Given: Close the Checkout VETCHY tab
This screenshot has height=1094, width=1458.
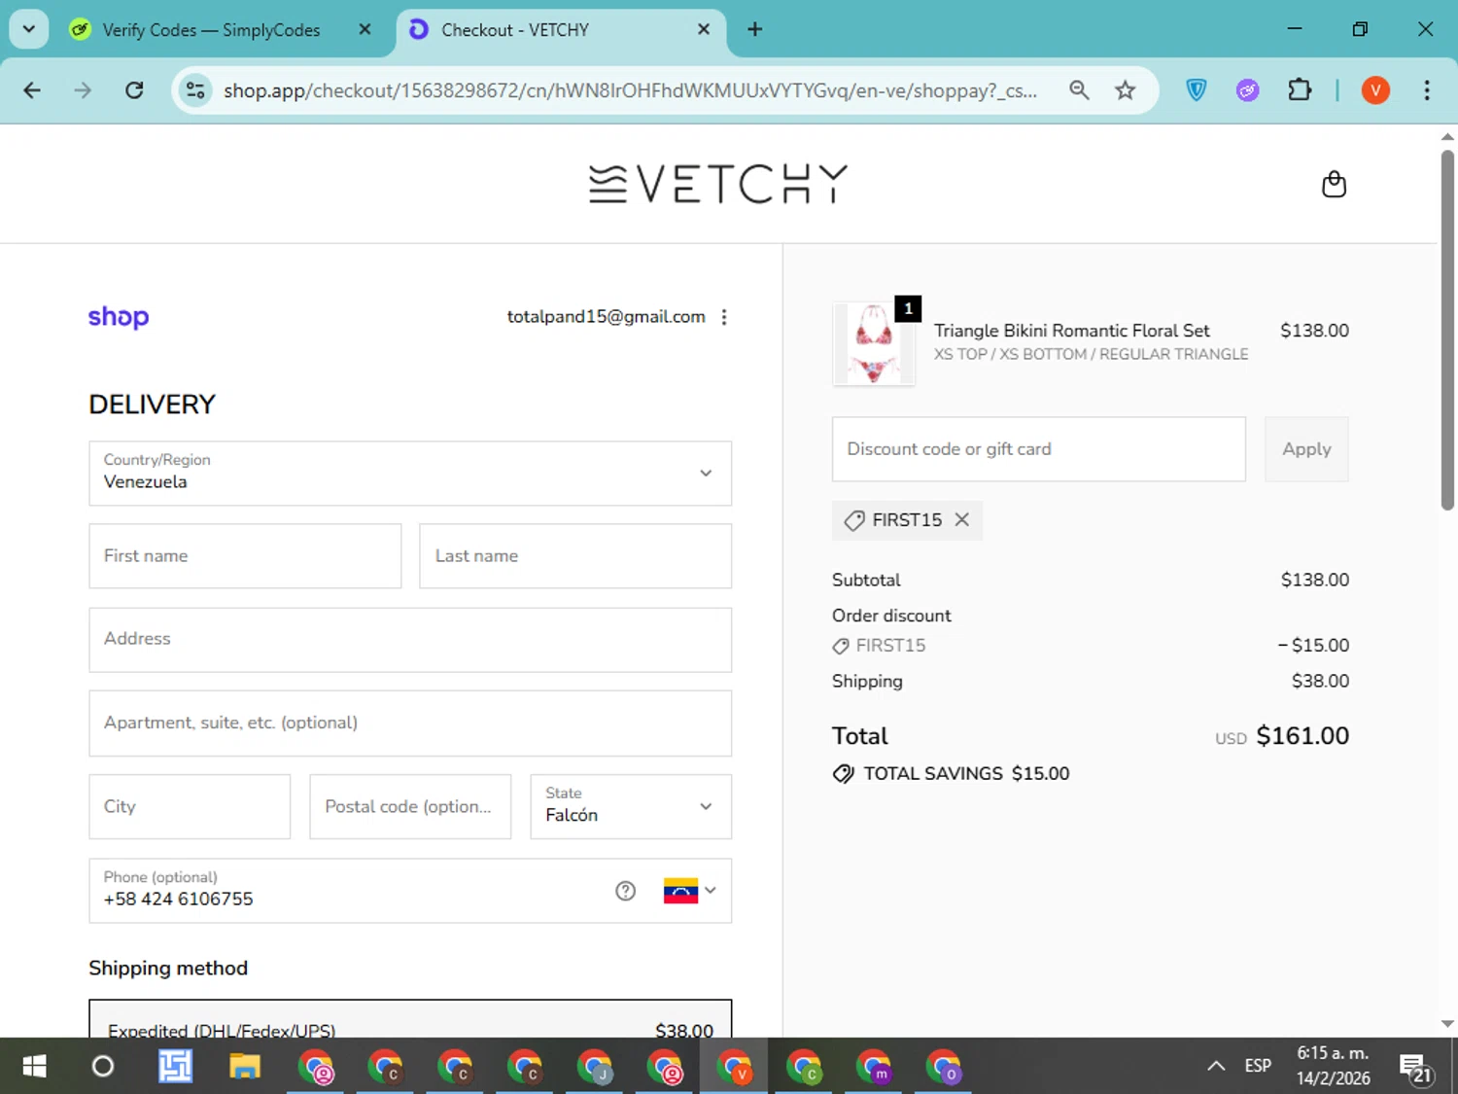Looking at the screenshot, I should (x=704, y=29).
